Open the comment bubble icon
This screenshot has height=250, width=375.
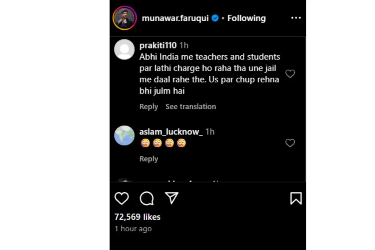pyautogui.click(x=146, y=198)
